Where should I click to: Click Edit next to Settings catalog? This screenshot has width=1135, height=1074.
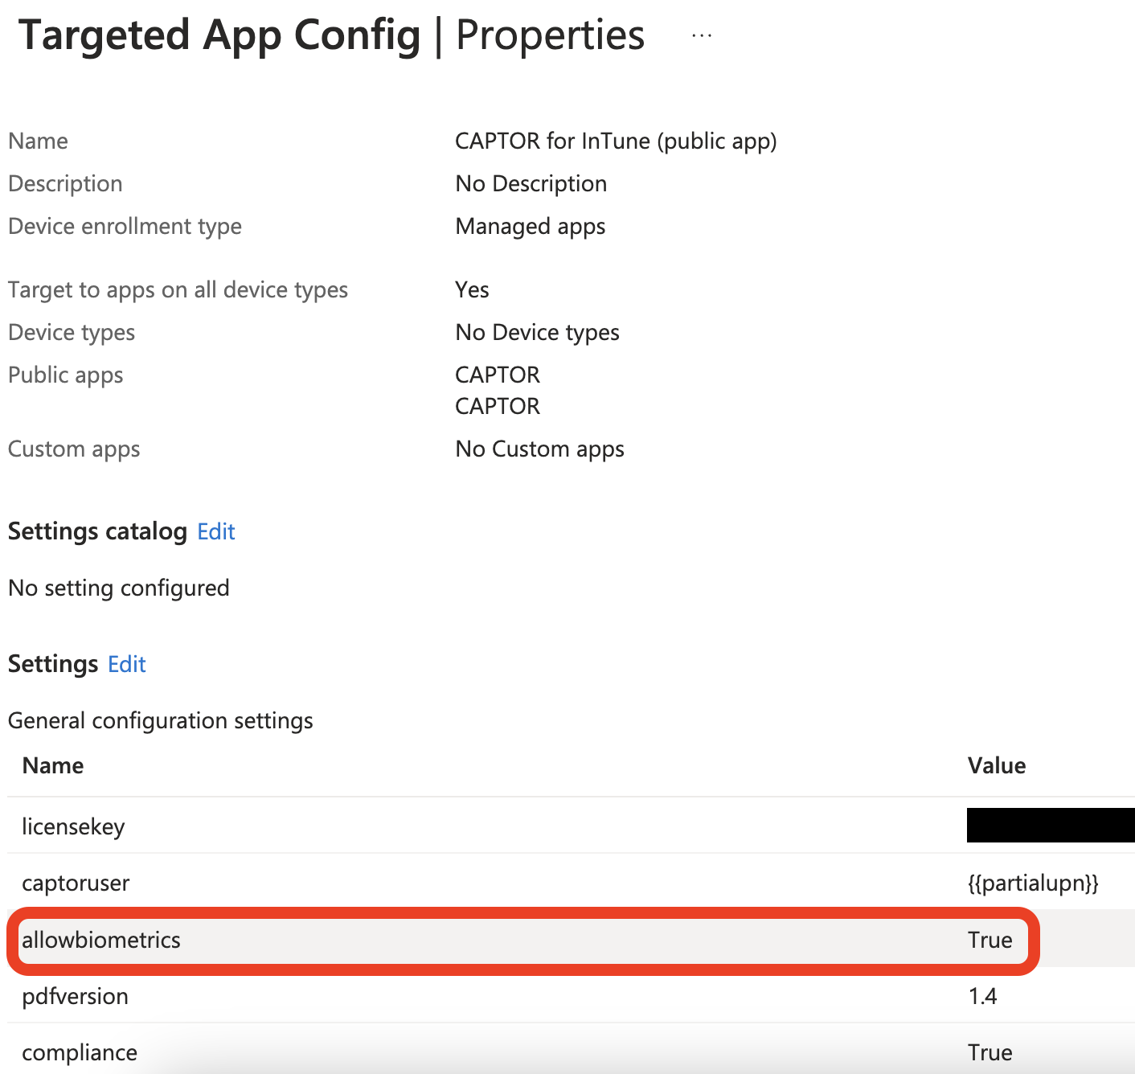(215, 531)
